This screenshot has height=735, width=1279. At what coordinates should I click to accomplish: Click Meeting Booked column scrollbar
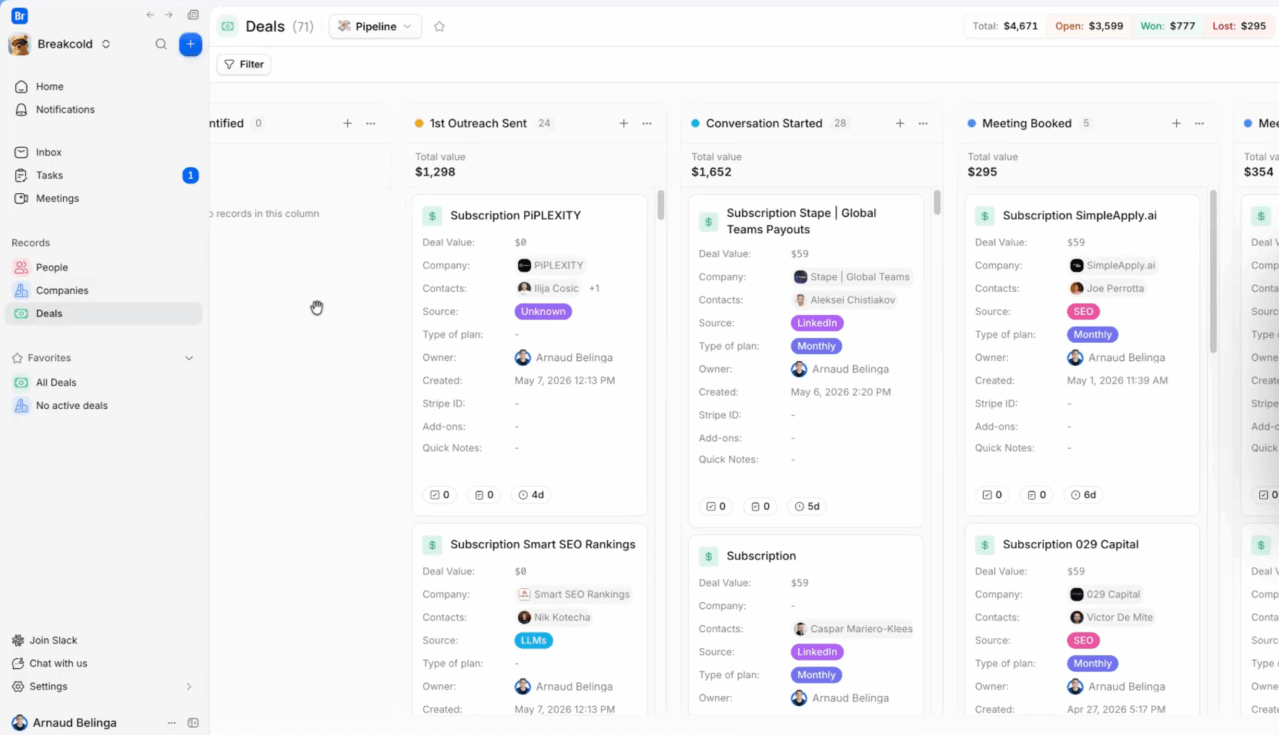1213,272
